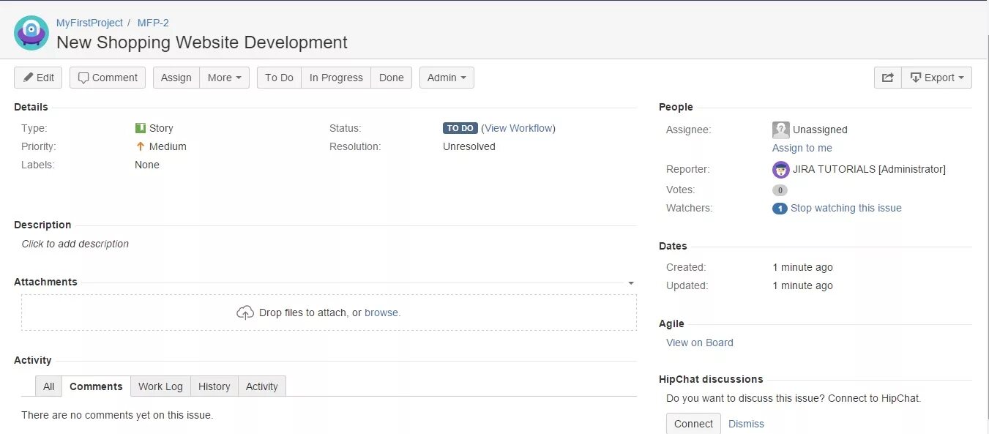Click to add a description

[x=75, y=244]
